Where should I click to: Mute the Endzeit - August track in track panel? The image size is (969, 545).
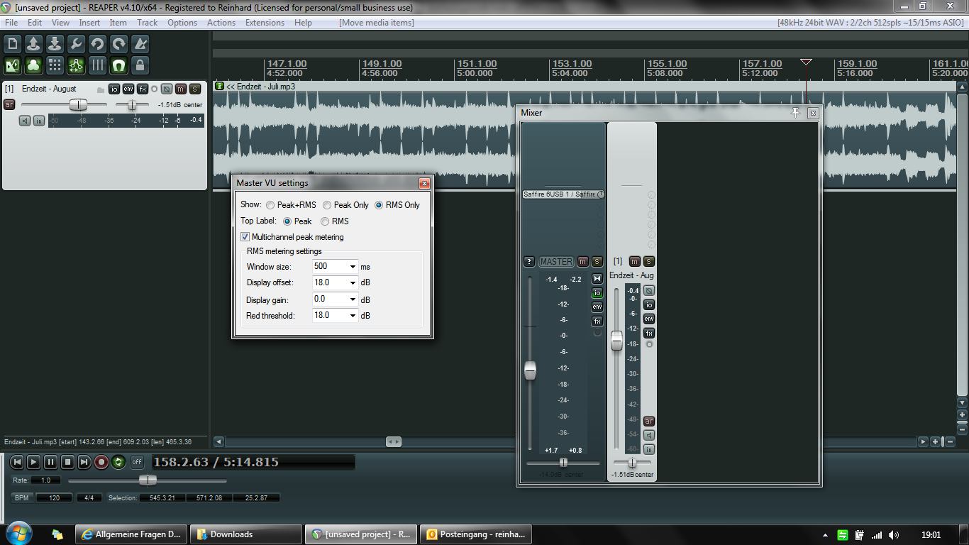181,89
